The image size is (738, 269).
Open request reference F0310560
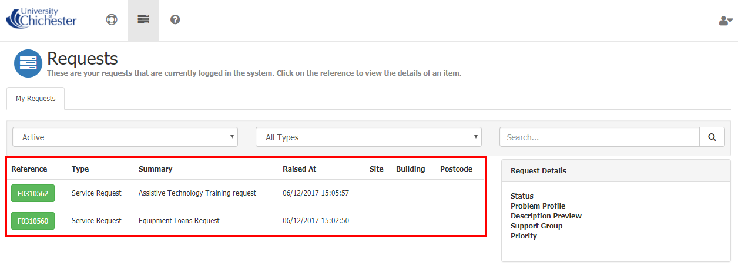[33, 221]
